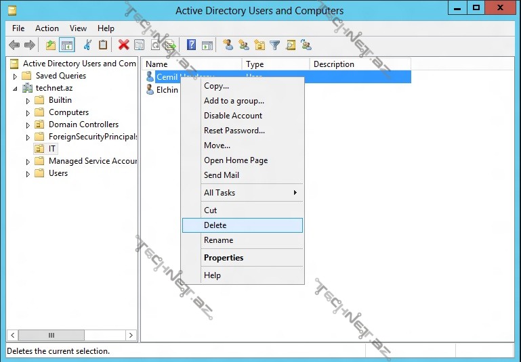Expand the Builtin container
Image resolution: width=521 pixels, height=362 pixels.
click(28, 101)
